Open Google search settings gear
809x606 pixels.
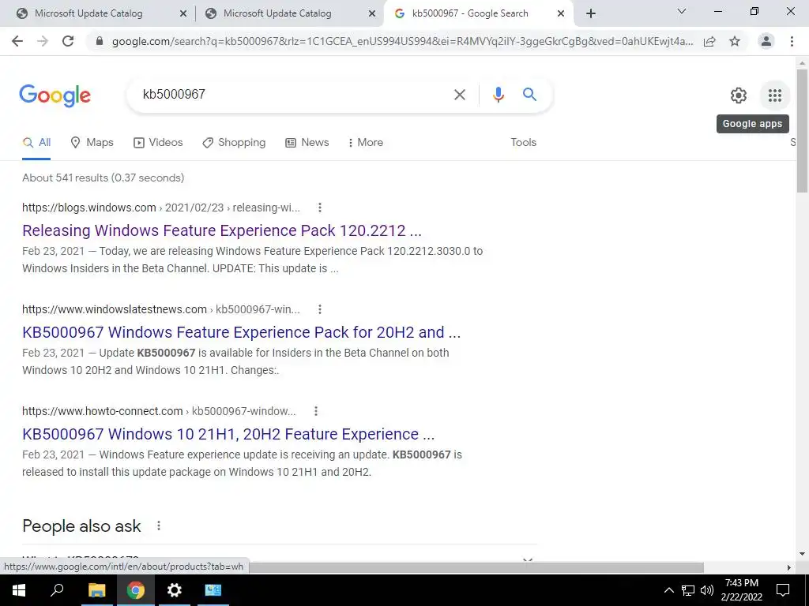[x=739, y=95]
